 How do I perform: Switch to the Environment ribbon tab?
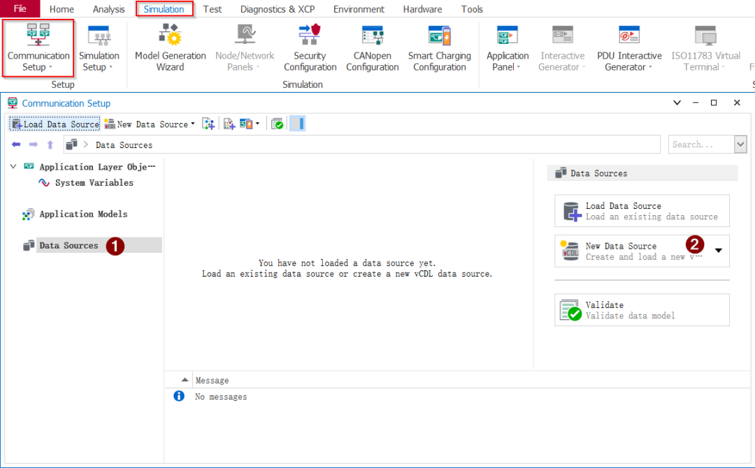[x=359, y=9]
